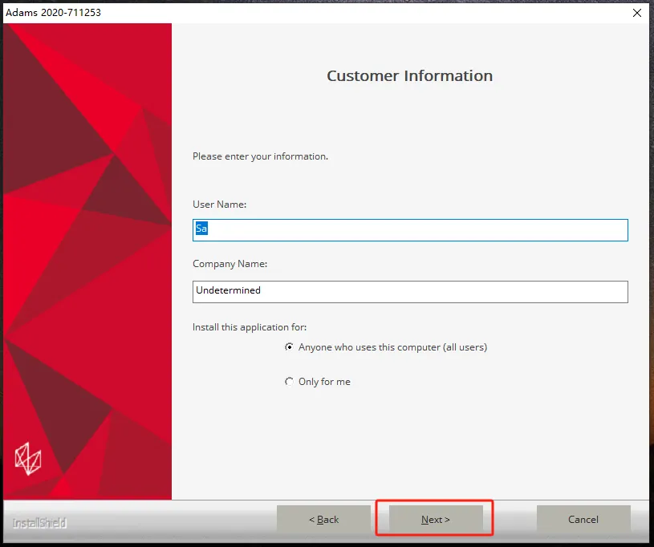Click the 'Please enter your information.' text
Viewport: 654px width, 547px height.
(260, 156)
